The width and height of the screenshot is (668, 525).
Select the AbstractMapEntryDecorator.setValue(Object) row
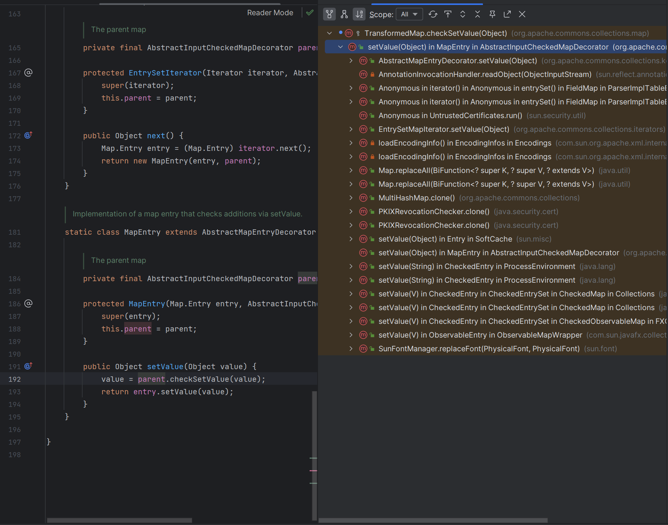coord(493,61)
